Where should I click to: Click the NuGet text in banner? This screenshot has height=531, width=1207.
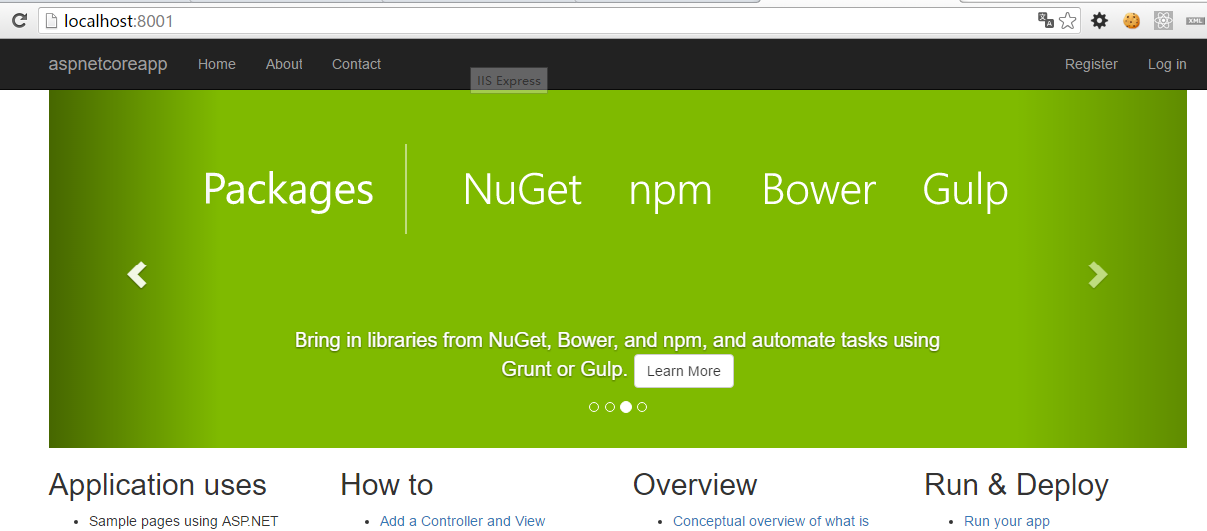(x=522, y=189)
